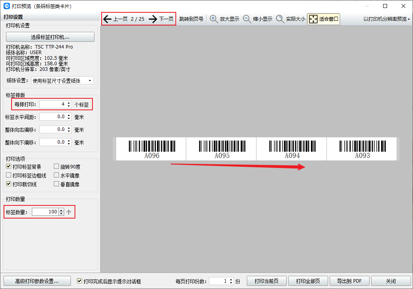The height and width of the screenshot is (289, 413).
Task: Maximize the 打印预览 window
Action: coord(385,6)
